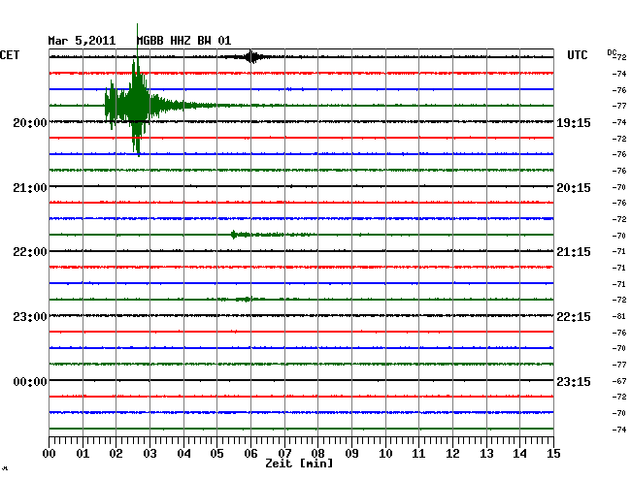
Task: Select the station code MGBB in the title
Action: pyautogui.click(x=149, y=41)
